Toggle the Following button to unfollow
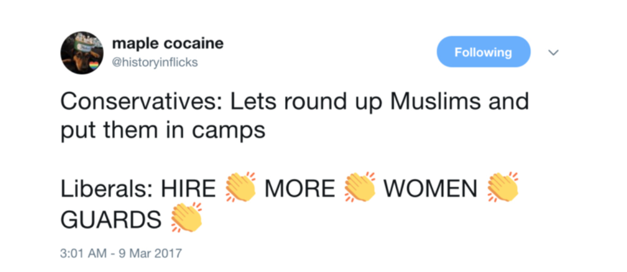Image resolution: width=627 pixels, height=272 pixels. pyautogui.click(x=483, y=52)
